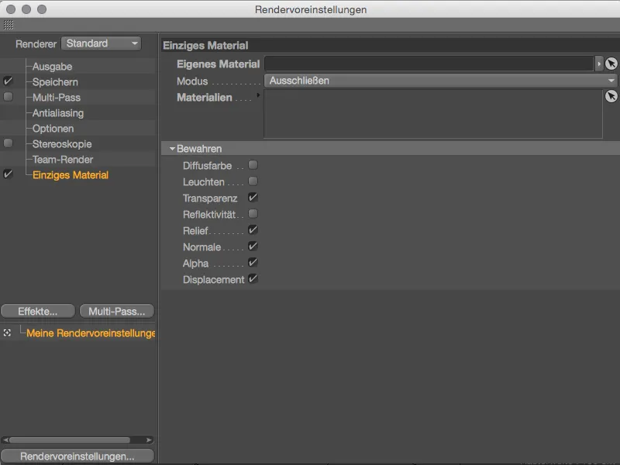Select Antialiasing in settings list
This screenshot has width=620, height=465.
(x=58, y=113)
